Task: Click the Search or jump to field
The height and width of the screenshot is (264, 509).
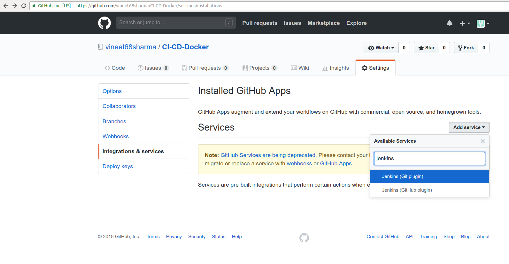Action: point(176,23)
